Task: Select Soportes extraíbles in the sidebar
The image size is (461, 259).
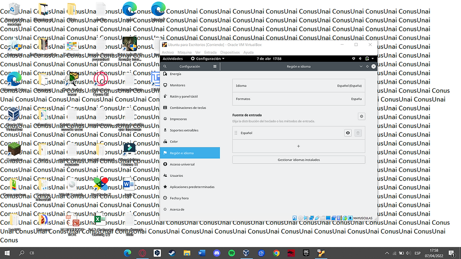Action: (190, 130)
